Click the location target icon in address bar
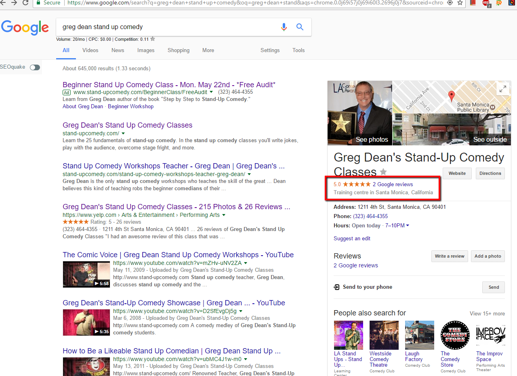The height and width of the screenshot is (376, 517). click(x=450, y=3)
